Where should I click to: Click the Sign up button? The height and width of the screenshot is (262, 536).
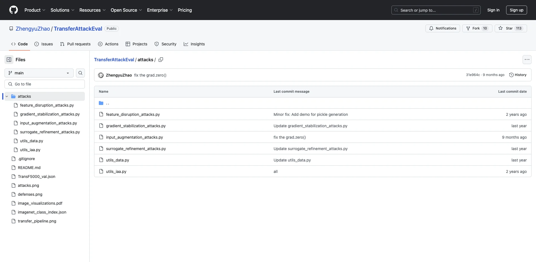pos(516,10)
